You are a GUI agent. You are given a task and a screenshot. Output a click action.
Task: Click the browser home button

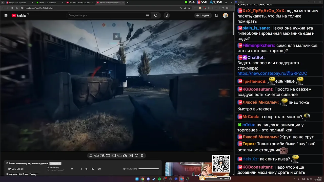pyautogui.click(x=17, y=8)
